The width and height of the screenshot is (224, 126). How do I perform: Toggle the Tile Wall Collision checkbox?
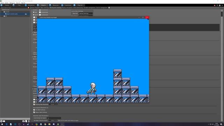[34, 110]
